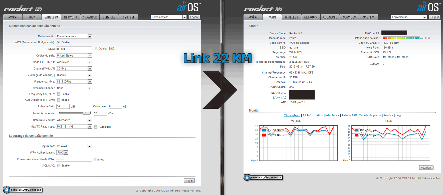This screenshot has height=195, width=443.
Task: Click the Rocket M5 logo in left panel
Action: point(23,9)
